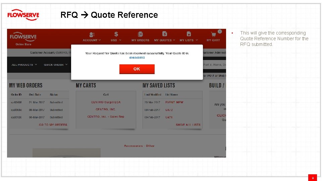This screenshot has width=322, height=181.
Task: Click MY SAVED LISTS heading
Action: tap(159, 85)
